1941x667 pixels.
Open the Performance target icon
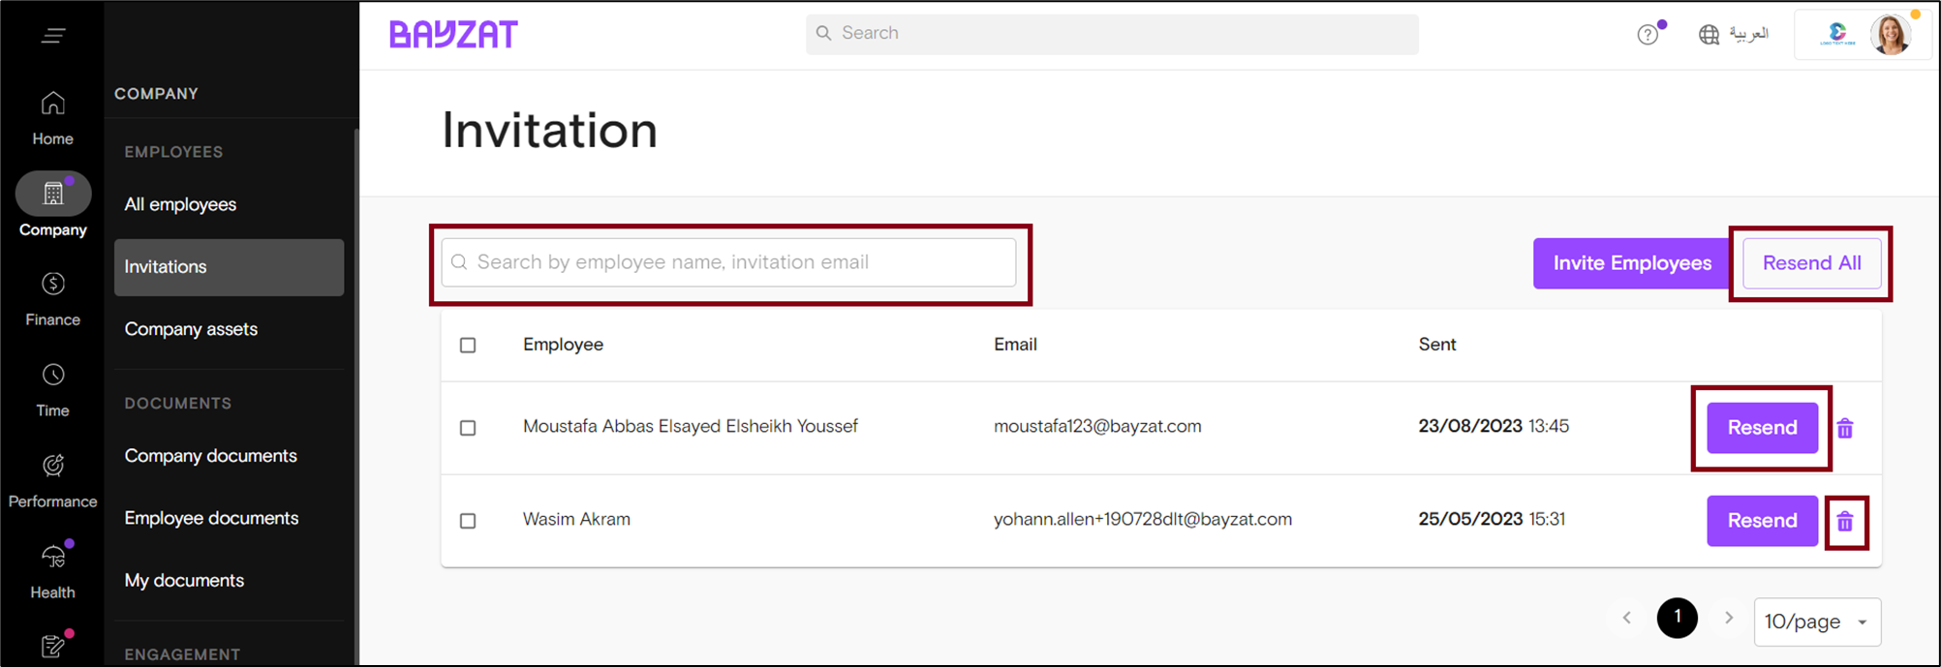(x=53, y=466)
